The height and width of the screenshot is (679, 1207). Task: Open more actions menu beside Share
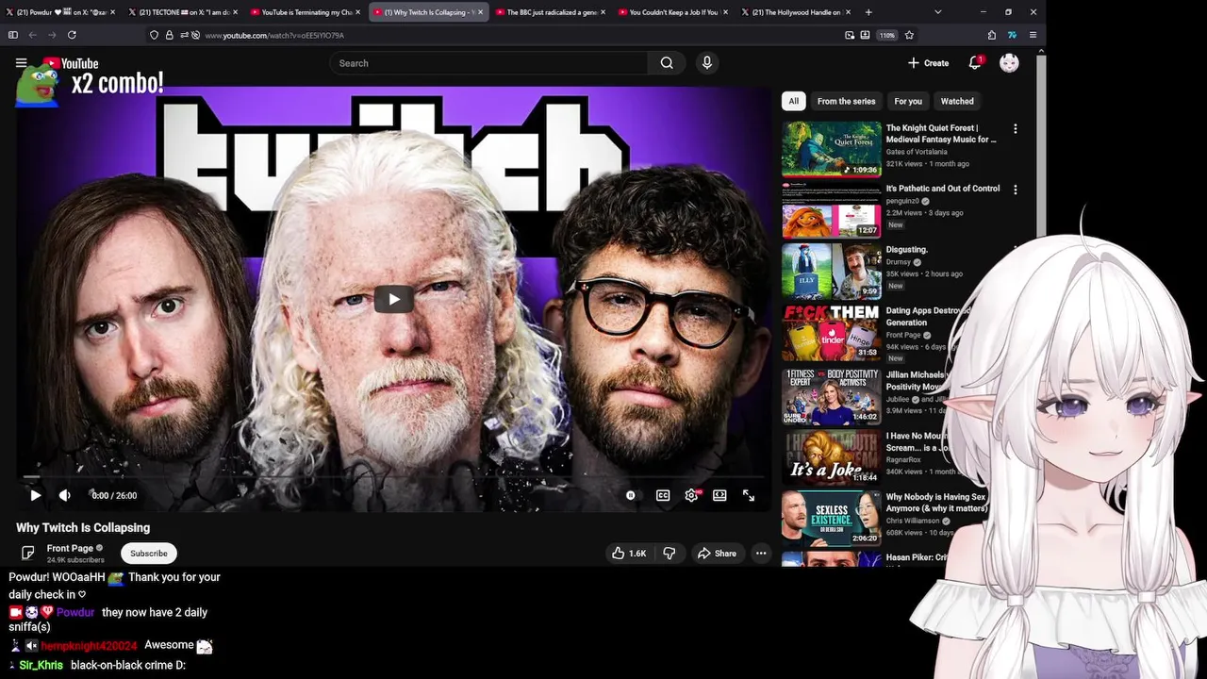click(761, 554)
